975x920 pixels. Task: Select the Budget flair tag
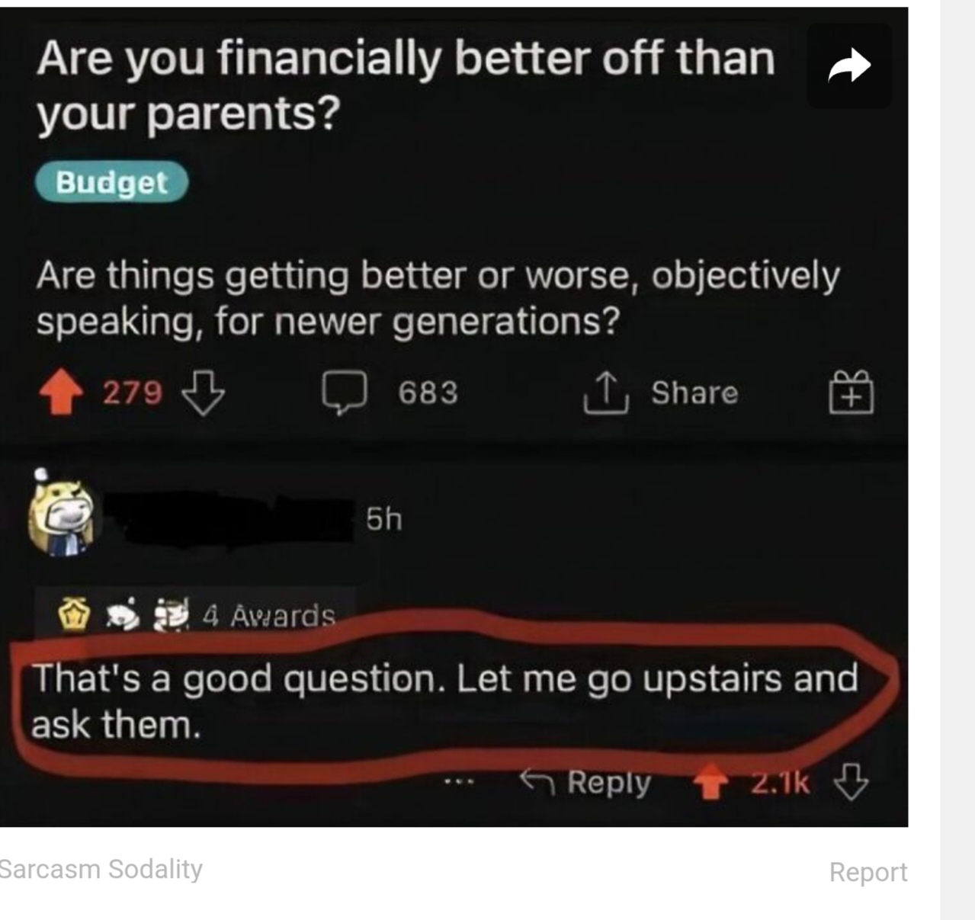pos(111,183)
